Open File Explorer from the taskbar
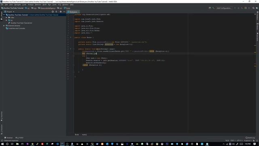Viewport: 259px width, 146px height. (x=17, y=144)
